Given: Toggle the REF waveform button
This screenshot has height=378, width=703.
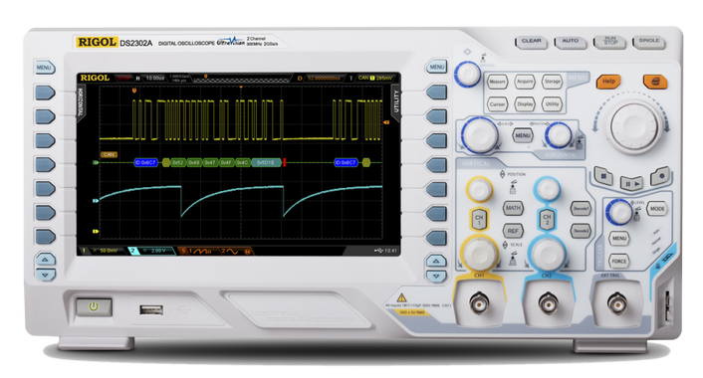Looking at the screenshot, I should pyautogui.click(x=513, y=231).
